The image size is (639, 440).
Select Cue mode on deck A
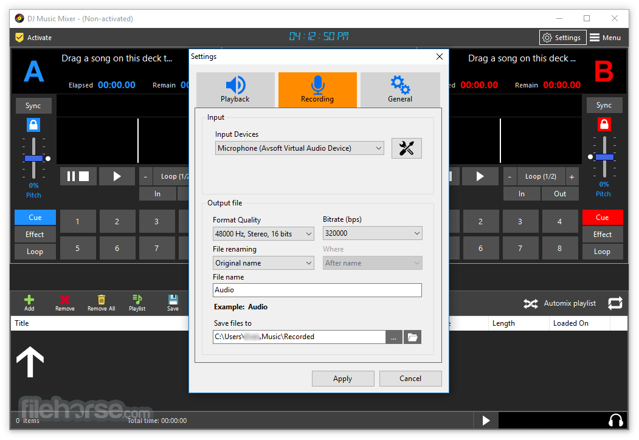(35, 218)
